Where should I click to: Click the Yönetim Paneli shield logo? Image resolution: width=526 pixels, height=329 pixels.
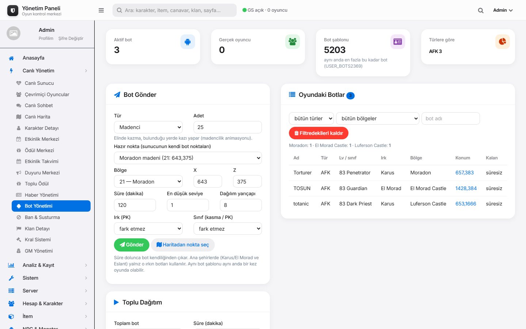point(13,11)
